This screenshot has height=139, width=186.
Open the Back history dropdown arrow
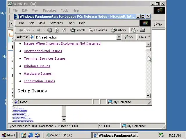tap(33, 30)
